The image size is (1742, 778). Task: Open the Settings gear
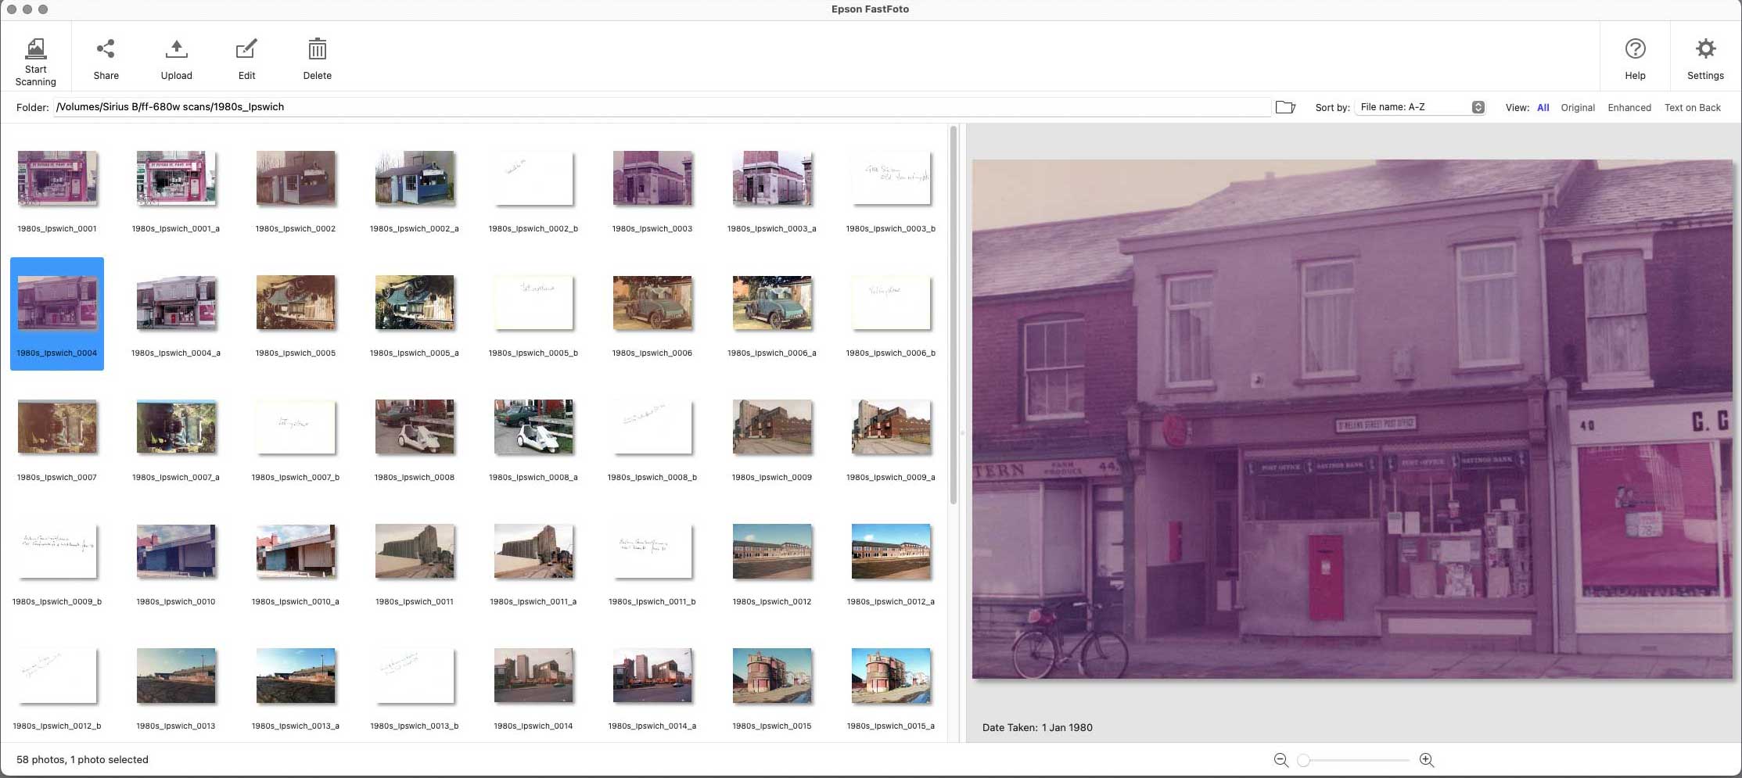pyautogui.click(x=1705, y=49)
